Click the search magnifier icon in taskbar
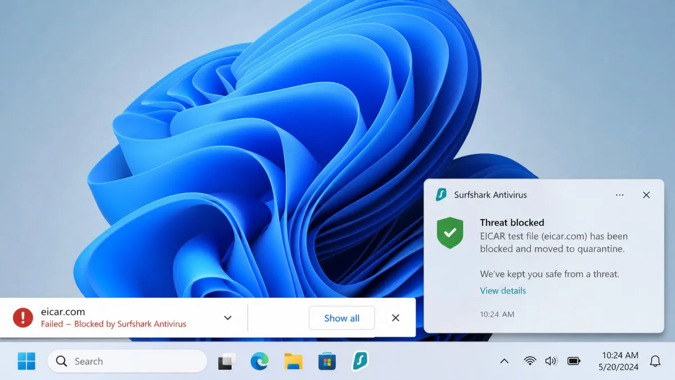This screenshot has height=380, width=675. pyautogui.click(x=61, y=361)
